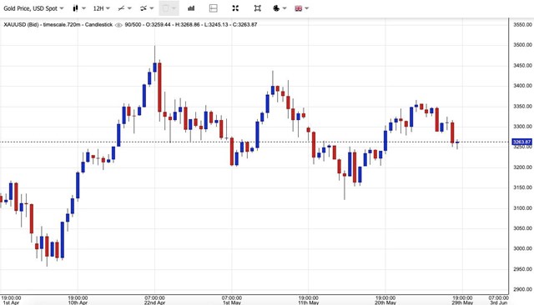Click the 3550.00 price axis label
This screenshot has height=305, width=534.
(x=522, y=25)
